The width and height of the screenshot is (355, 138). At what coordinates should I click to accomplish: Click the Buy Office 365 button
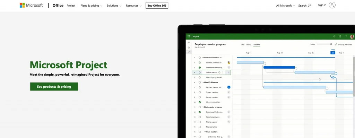point(157,6)
